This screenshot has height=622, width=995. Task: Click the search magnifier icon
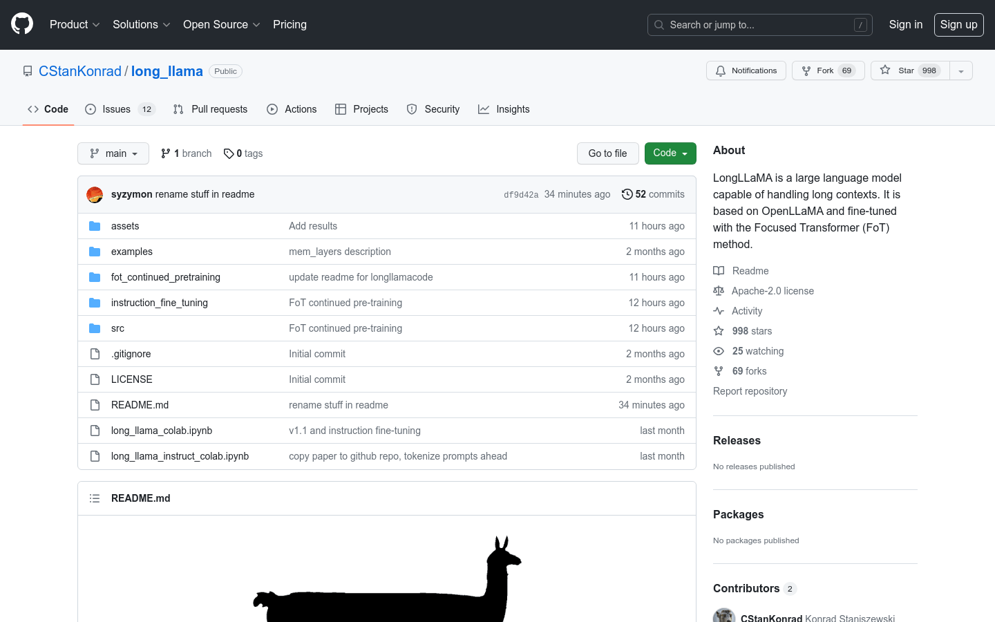click(x=659, y=25)
